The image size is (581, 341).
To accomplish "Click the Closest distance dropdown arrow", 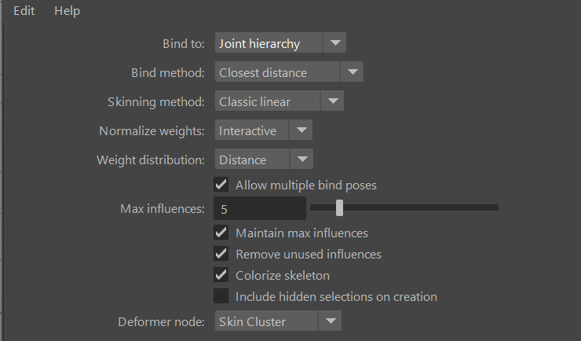I will (x=352, y=73).
